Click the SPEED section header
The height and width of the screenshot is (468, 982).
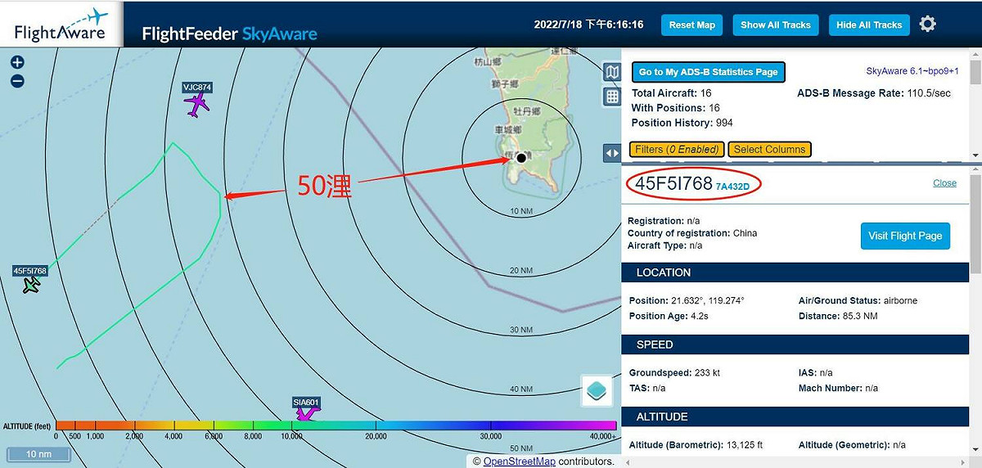796,344
